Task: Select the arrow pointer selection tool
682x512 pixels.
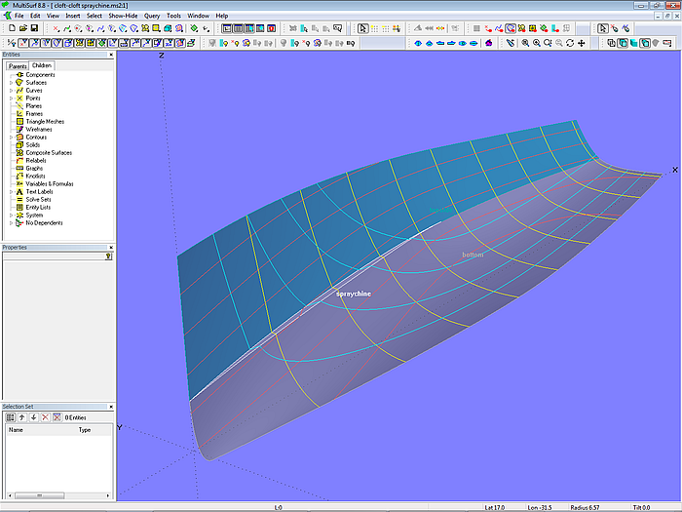Action: coord(362,28)
